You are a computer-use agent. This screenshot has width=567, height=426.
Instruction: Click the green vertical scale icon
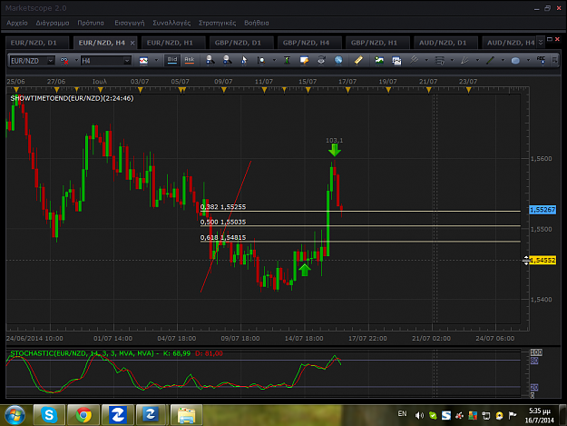(287, 60)
